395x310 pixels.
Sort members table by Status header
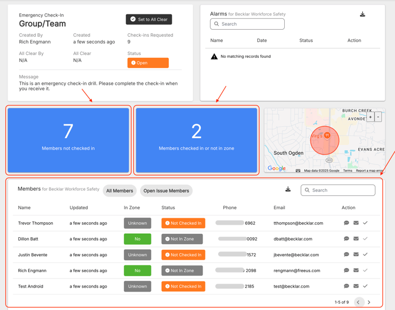(168, 207)
